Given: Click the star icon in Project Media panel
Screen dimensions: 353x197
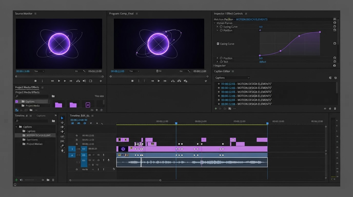Looking at the screenshot, I should pos(97,110).
